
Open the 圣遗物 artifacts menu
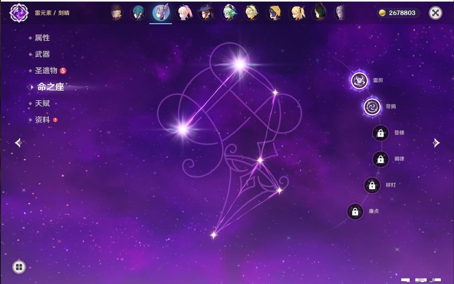pyautogui.click(x=46, y=71)
